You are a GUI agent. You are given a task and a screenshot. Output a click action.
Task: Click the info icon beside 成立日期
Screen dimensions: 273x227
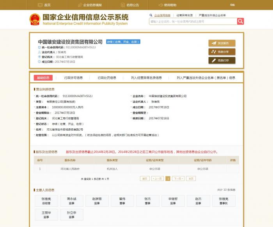pos(39,62)
